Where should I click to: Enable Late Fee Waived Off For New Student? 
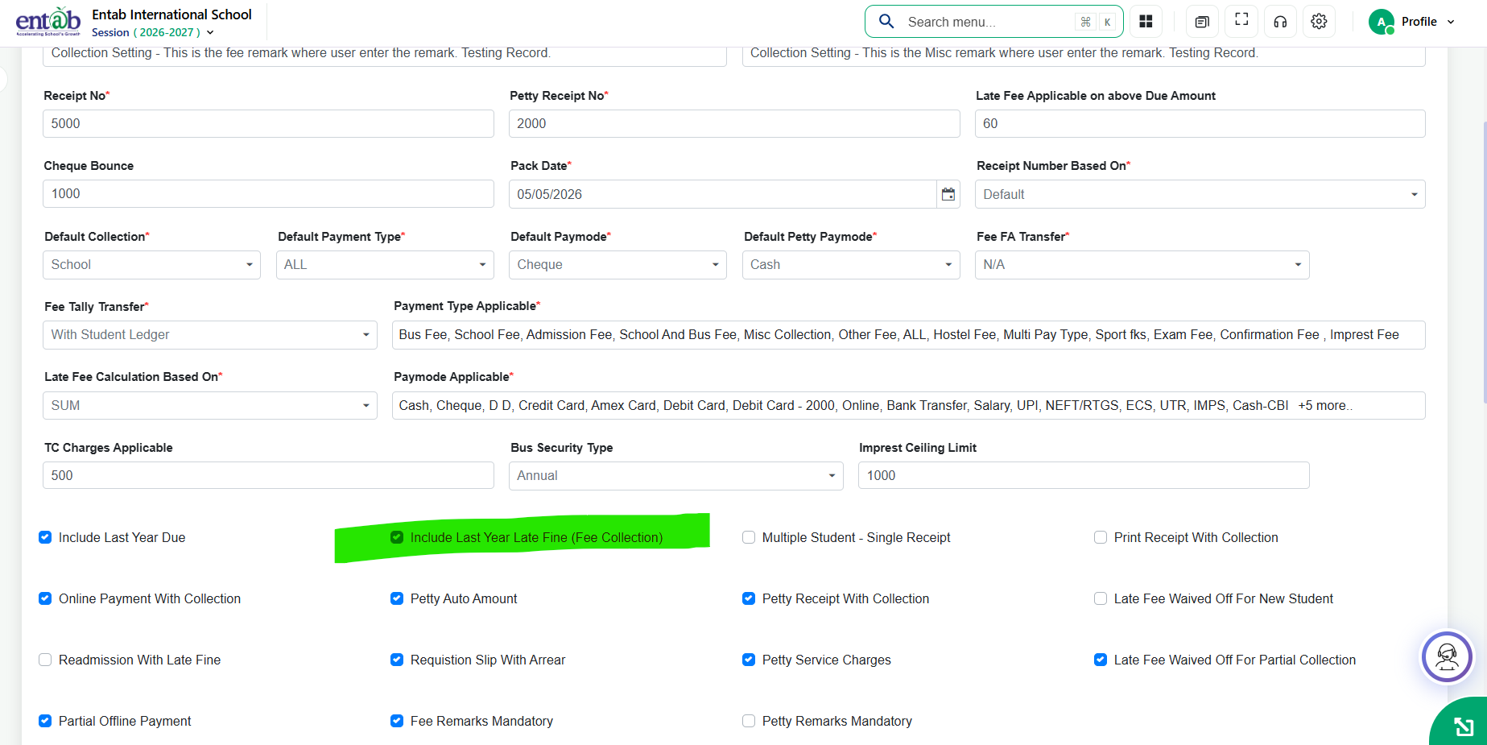(1101, 598)
